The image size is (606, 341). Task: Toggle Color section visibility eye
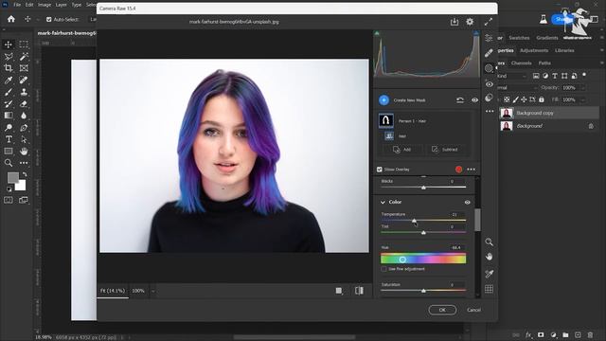(467, 202)
